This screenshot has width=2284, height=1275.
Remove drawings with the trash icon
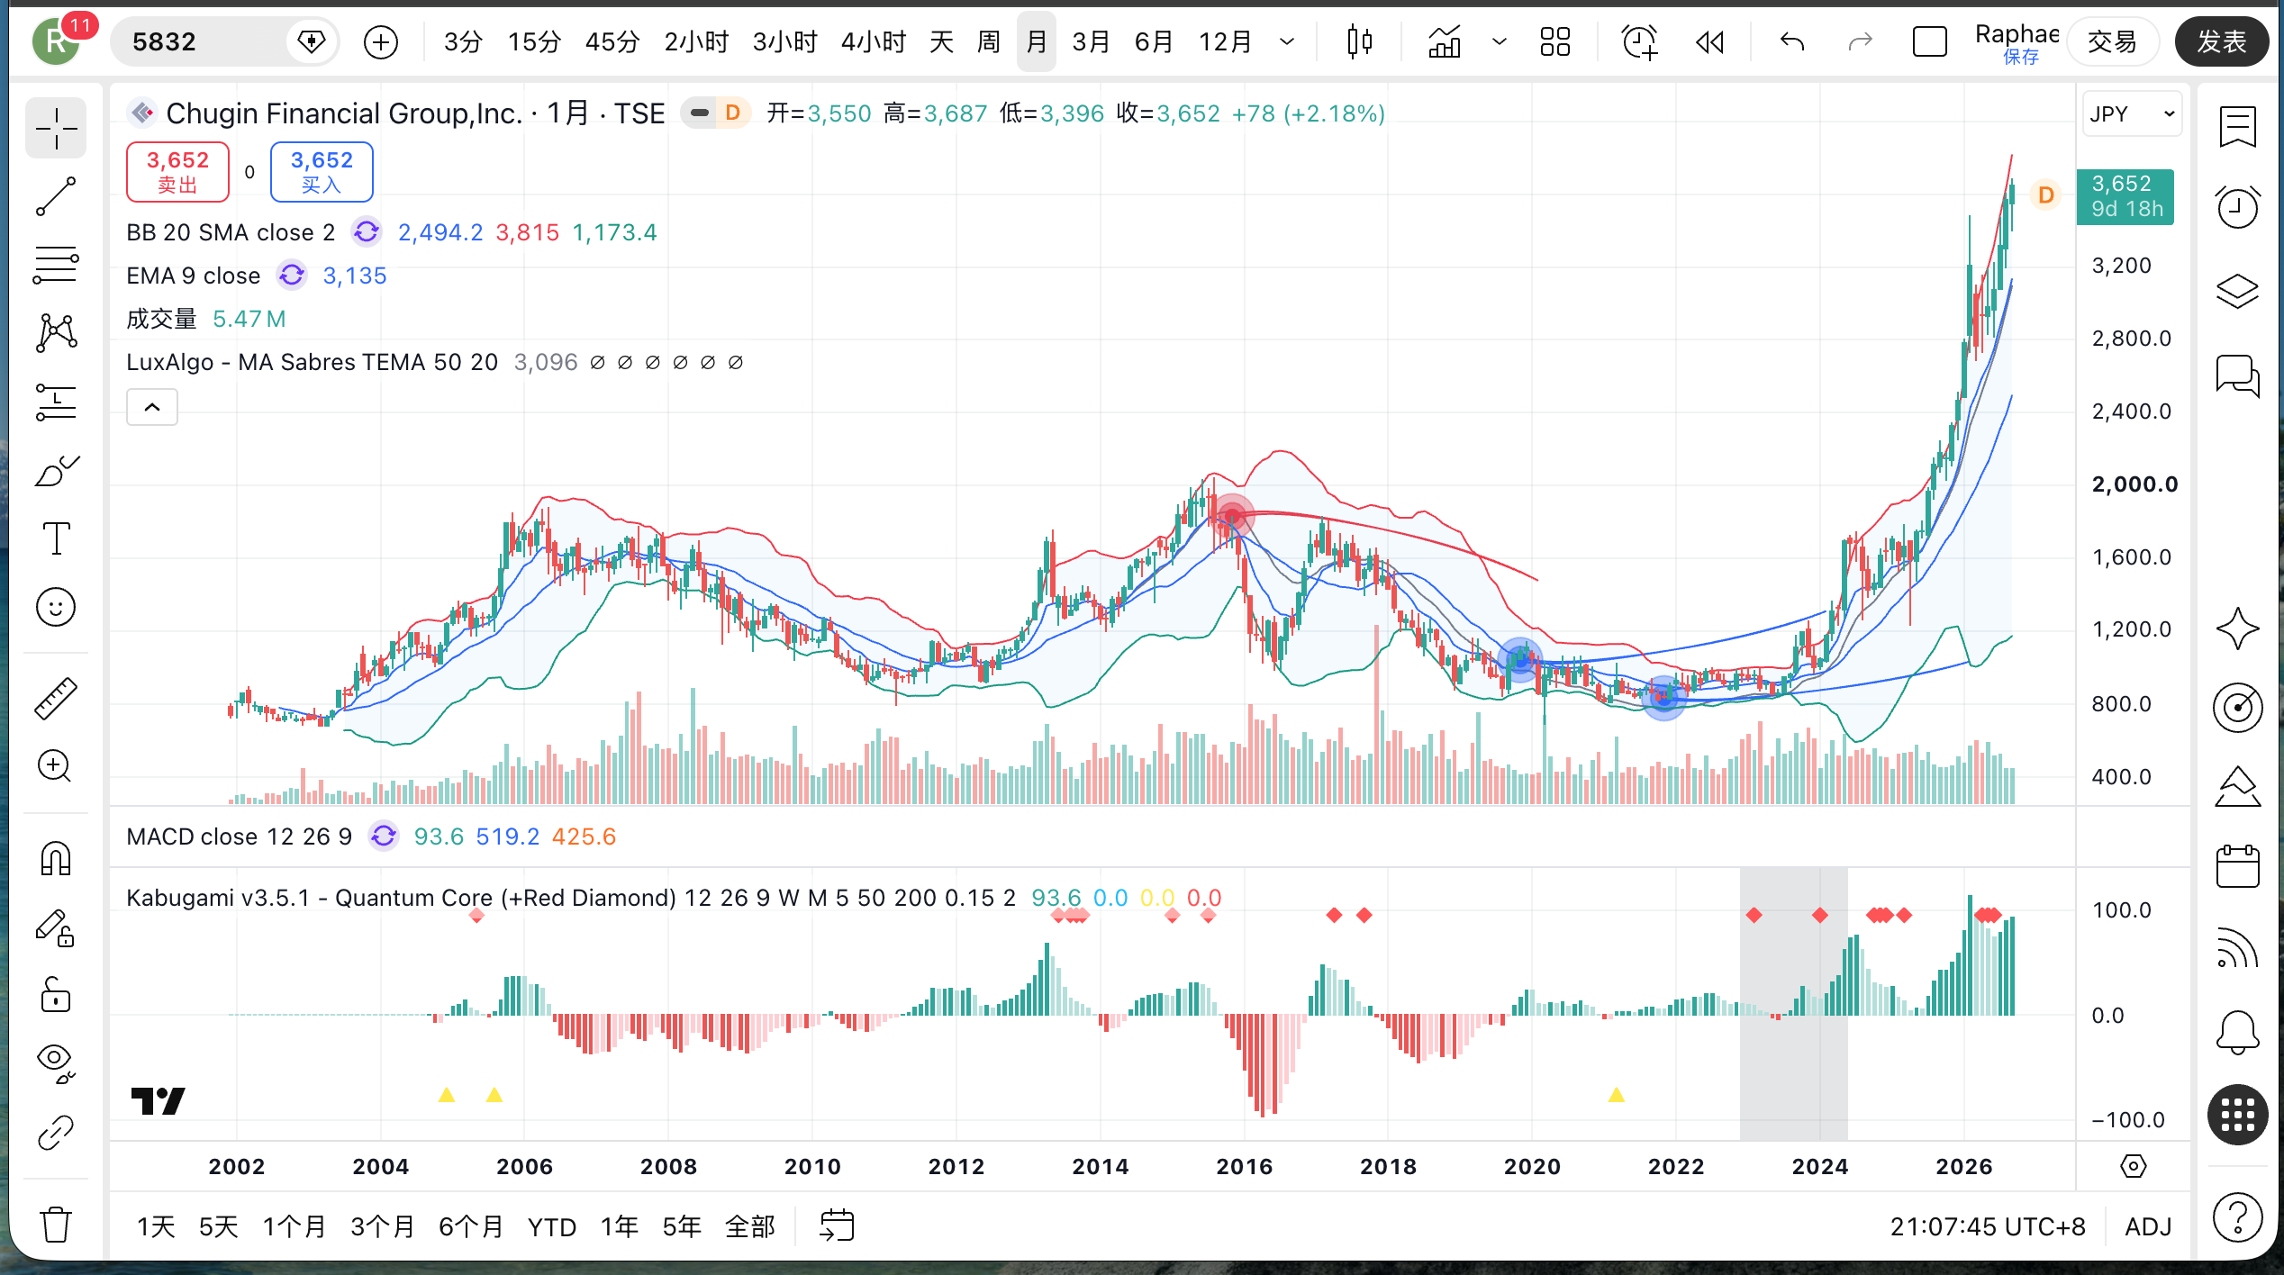coord(56,1224)
